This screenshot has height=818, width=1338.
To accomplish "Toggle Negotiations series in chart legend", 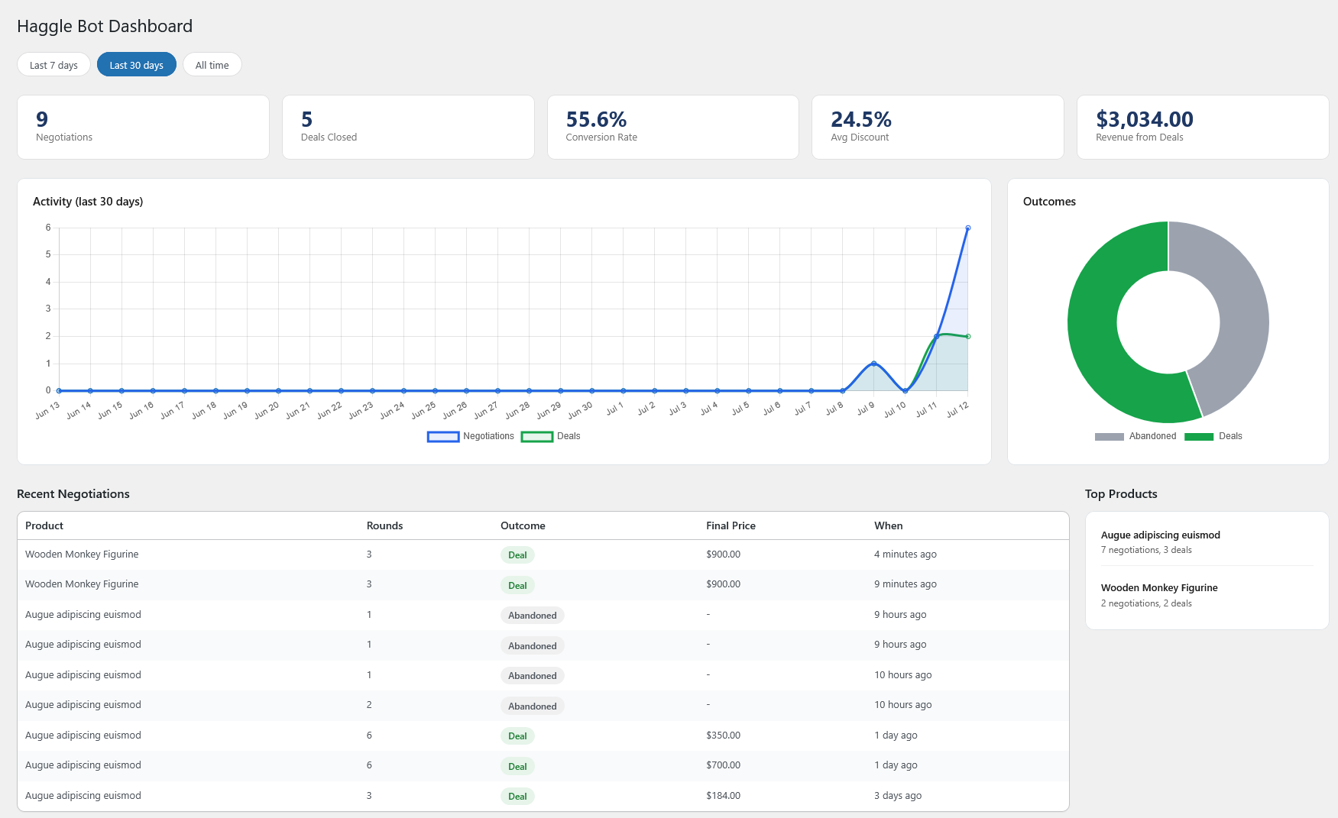I will (x=471, y=436).
